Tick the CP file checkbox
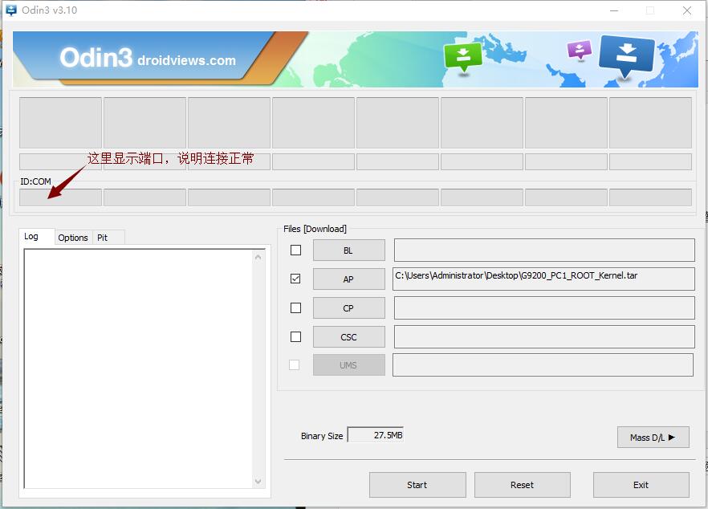 tap(295, 307)
